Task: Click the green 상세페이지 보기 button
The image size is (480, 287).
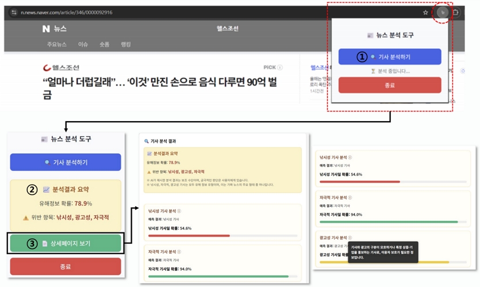Action: (x=66, y=243)
